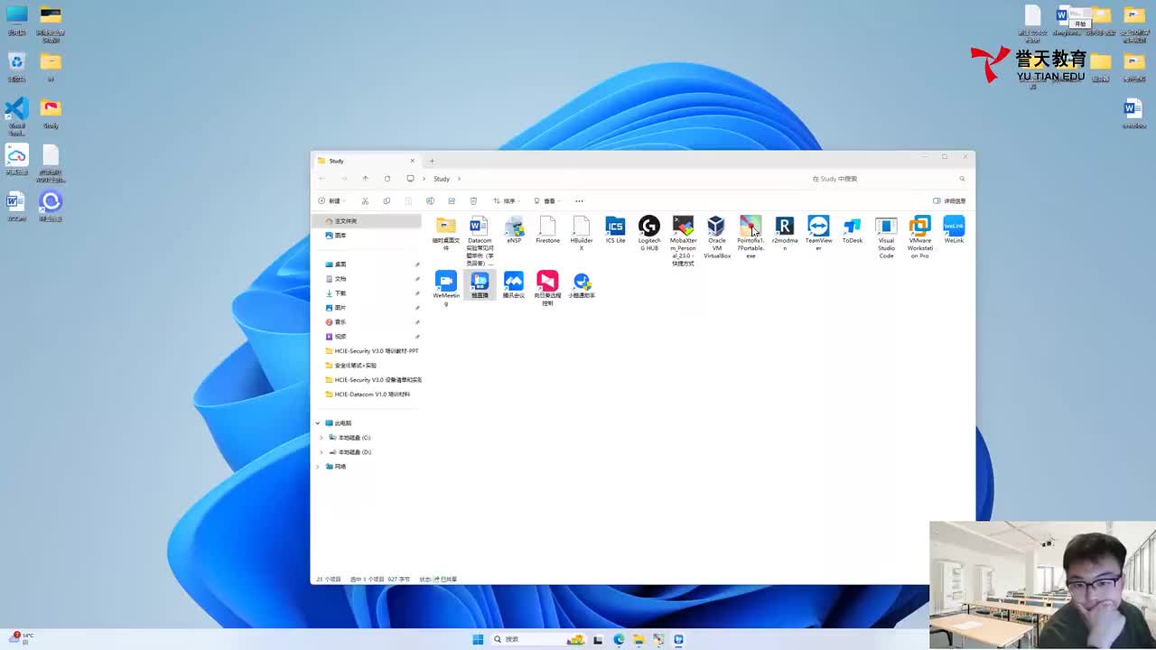The height and width of the screenshot is (650, 1156).
Task: Click the search box in Study
Action: pos(890,179)
